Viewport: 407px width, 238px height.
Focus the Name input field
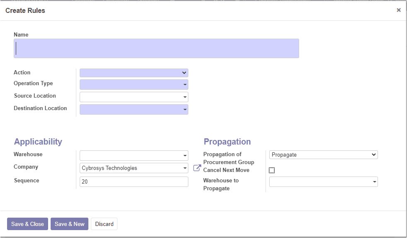pyautogui.click(x=156, y=48)
